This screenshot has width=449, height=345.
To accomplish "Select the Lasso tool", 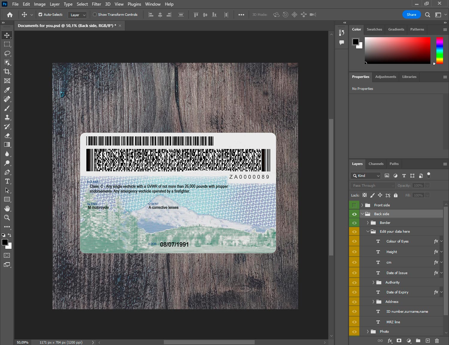I will click(x=7, y=53).
